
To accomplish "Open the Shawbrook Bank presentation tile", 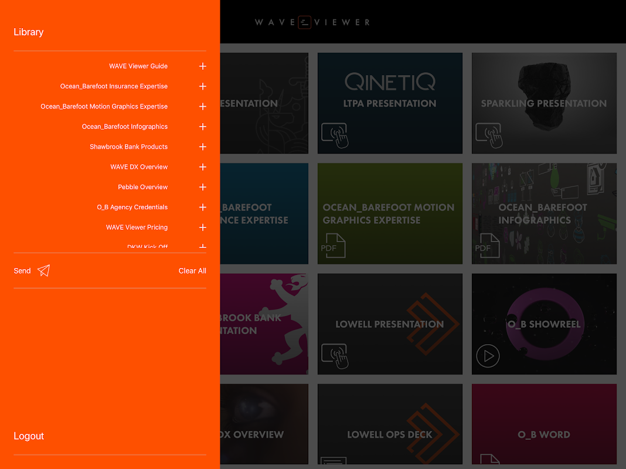I will pos(264,324).
